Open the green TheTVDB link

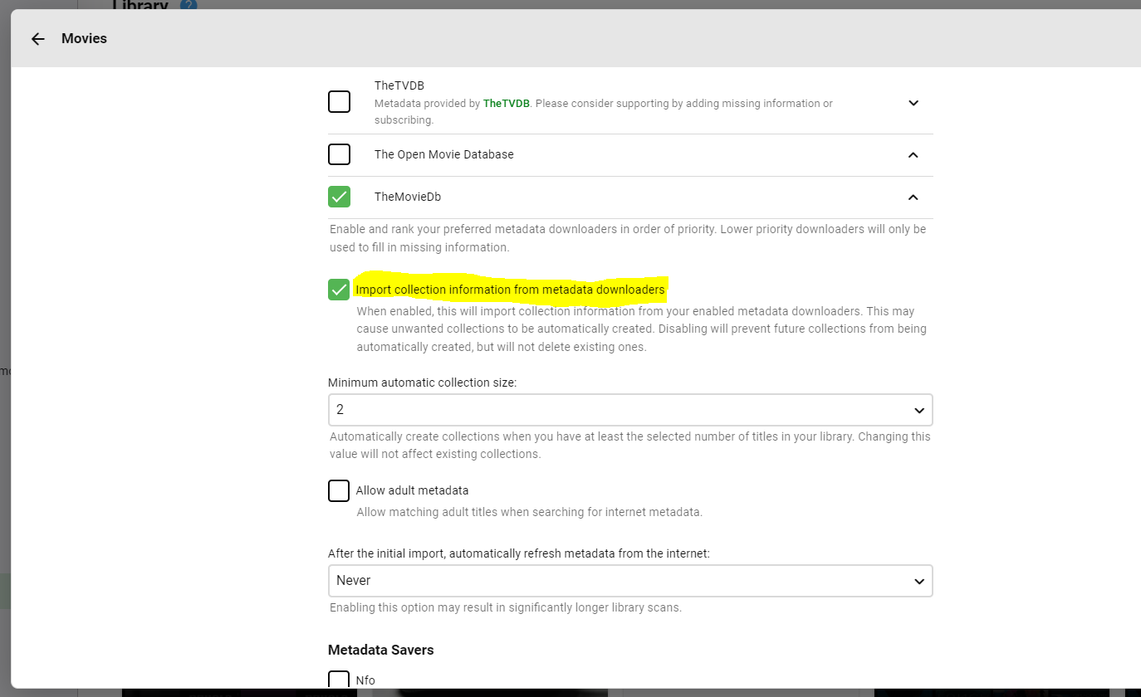(x=507, y=104)
